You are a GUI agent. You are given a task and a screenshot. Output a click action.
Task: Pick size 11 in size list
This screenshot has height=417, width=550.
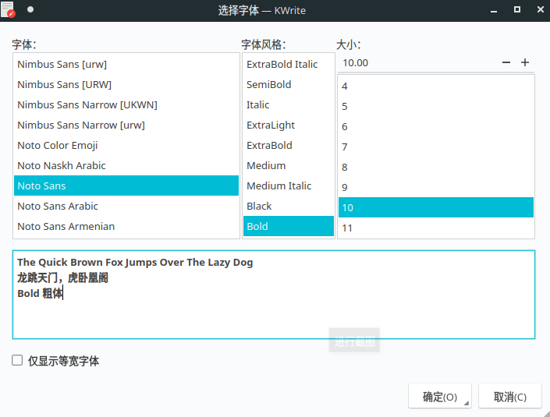click(x=436, y=228)
